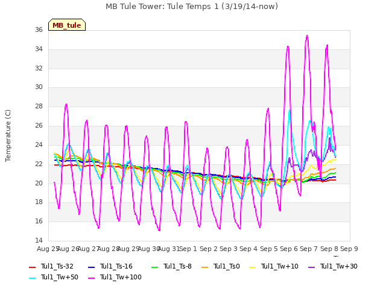Click the Sep 3 x-axis date label
Viewport: 386px width, 289px height.
[x=229, y=249]
